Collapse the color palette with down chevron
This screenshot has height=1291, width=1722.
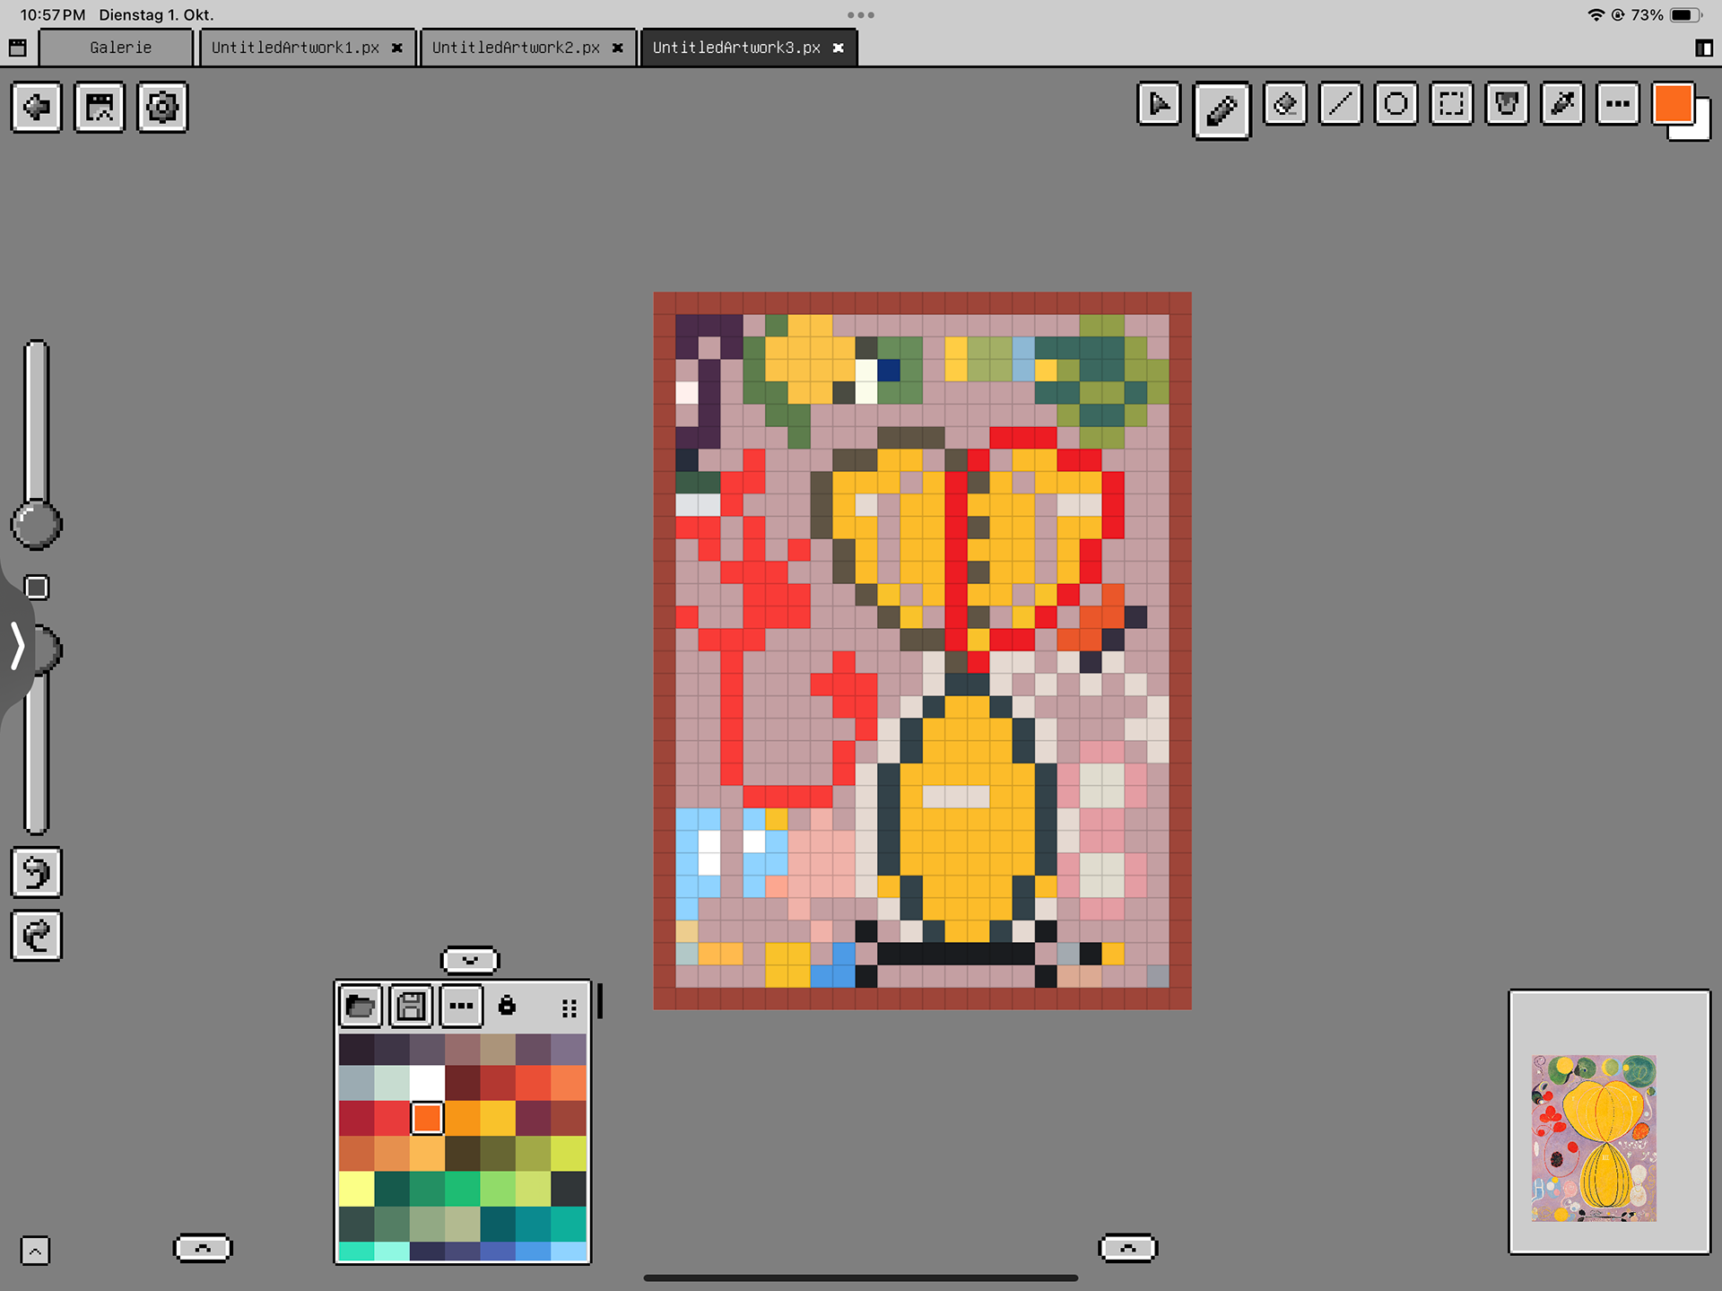[470, 960]
